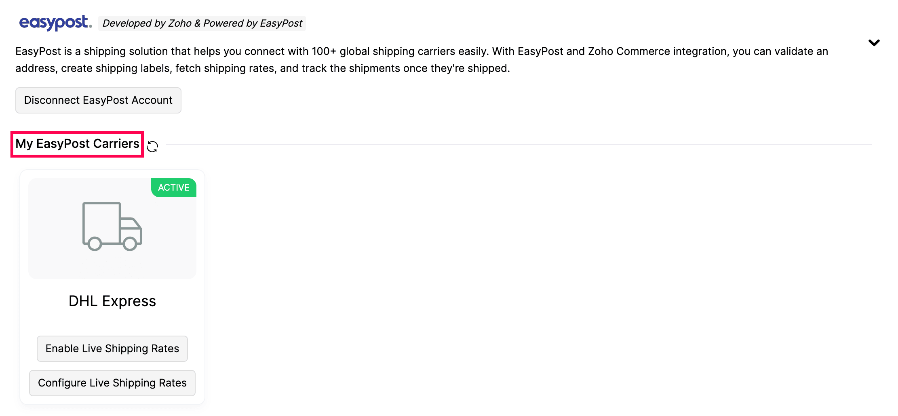Viewport: 898px width, 416px height.
Task: Open Configure Live Shipping Rates
Action: [112, 383]
